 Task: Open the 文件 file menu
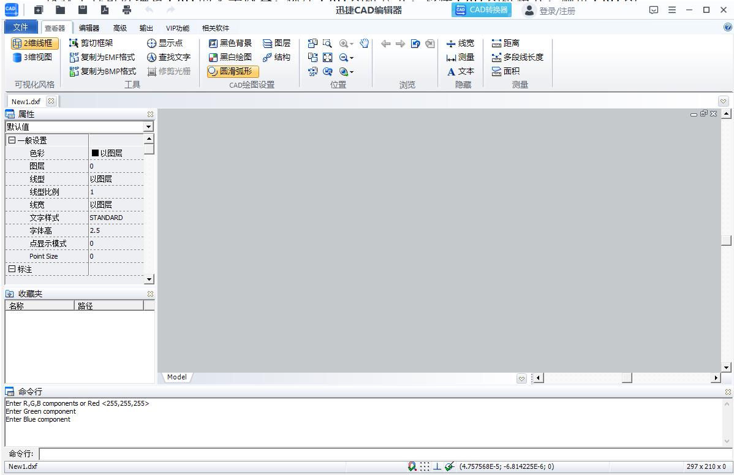21,27
